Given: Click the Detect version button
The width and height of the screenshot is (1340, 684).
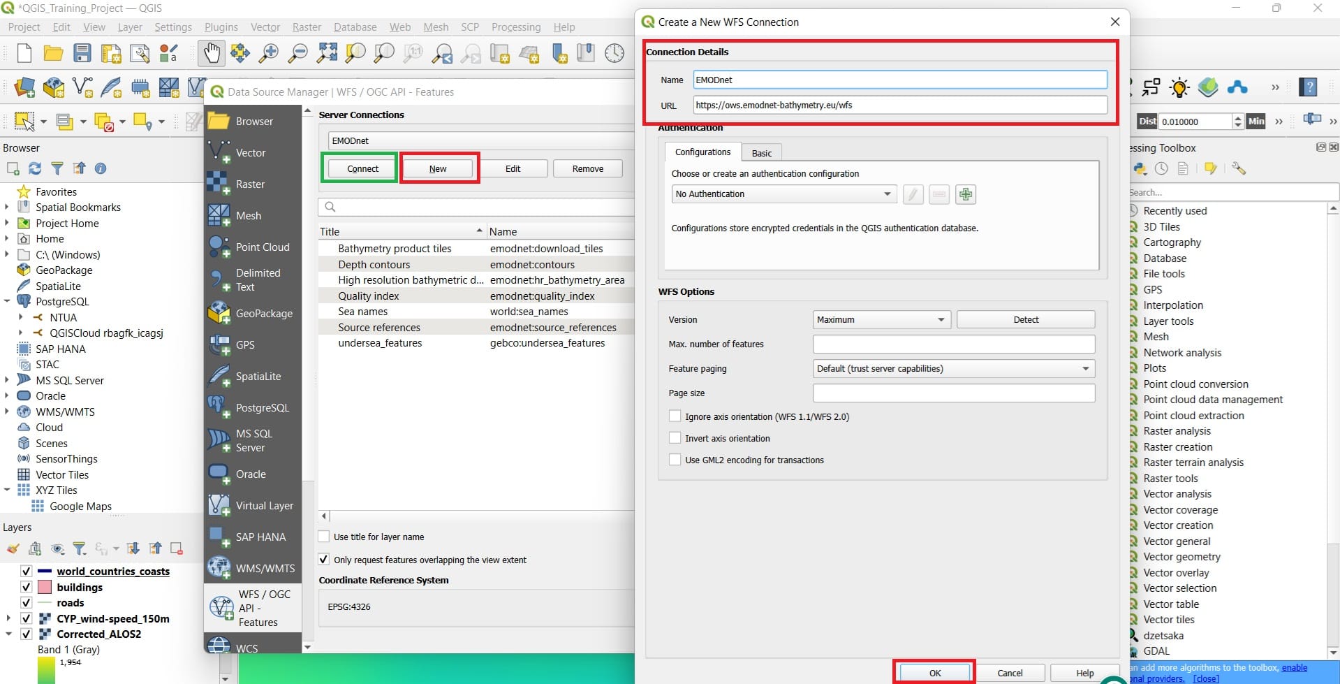Looking at the screenshot, I should point(1026,320).
